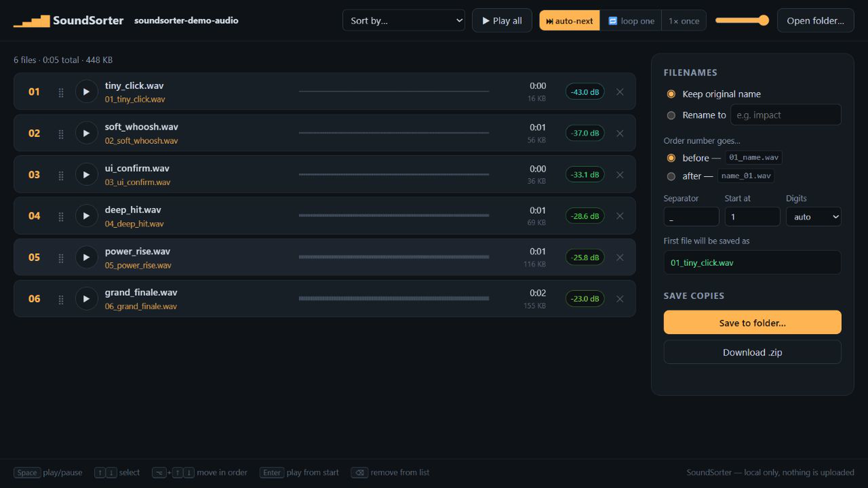868x488 pixels.
Task: Click the -37.0 dB loudness badge
Action: point(585,133)
